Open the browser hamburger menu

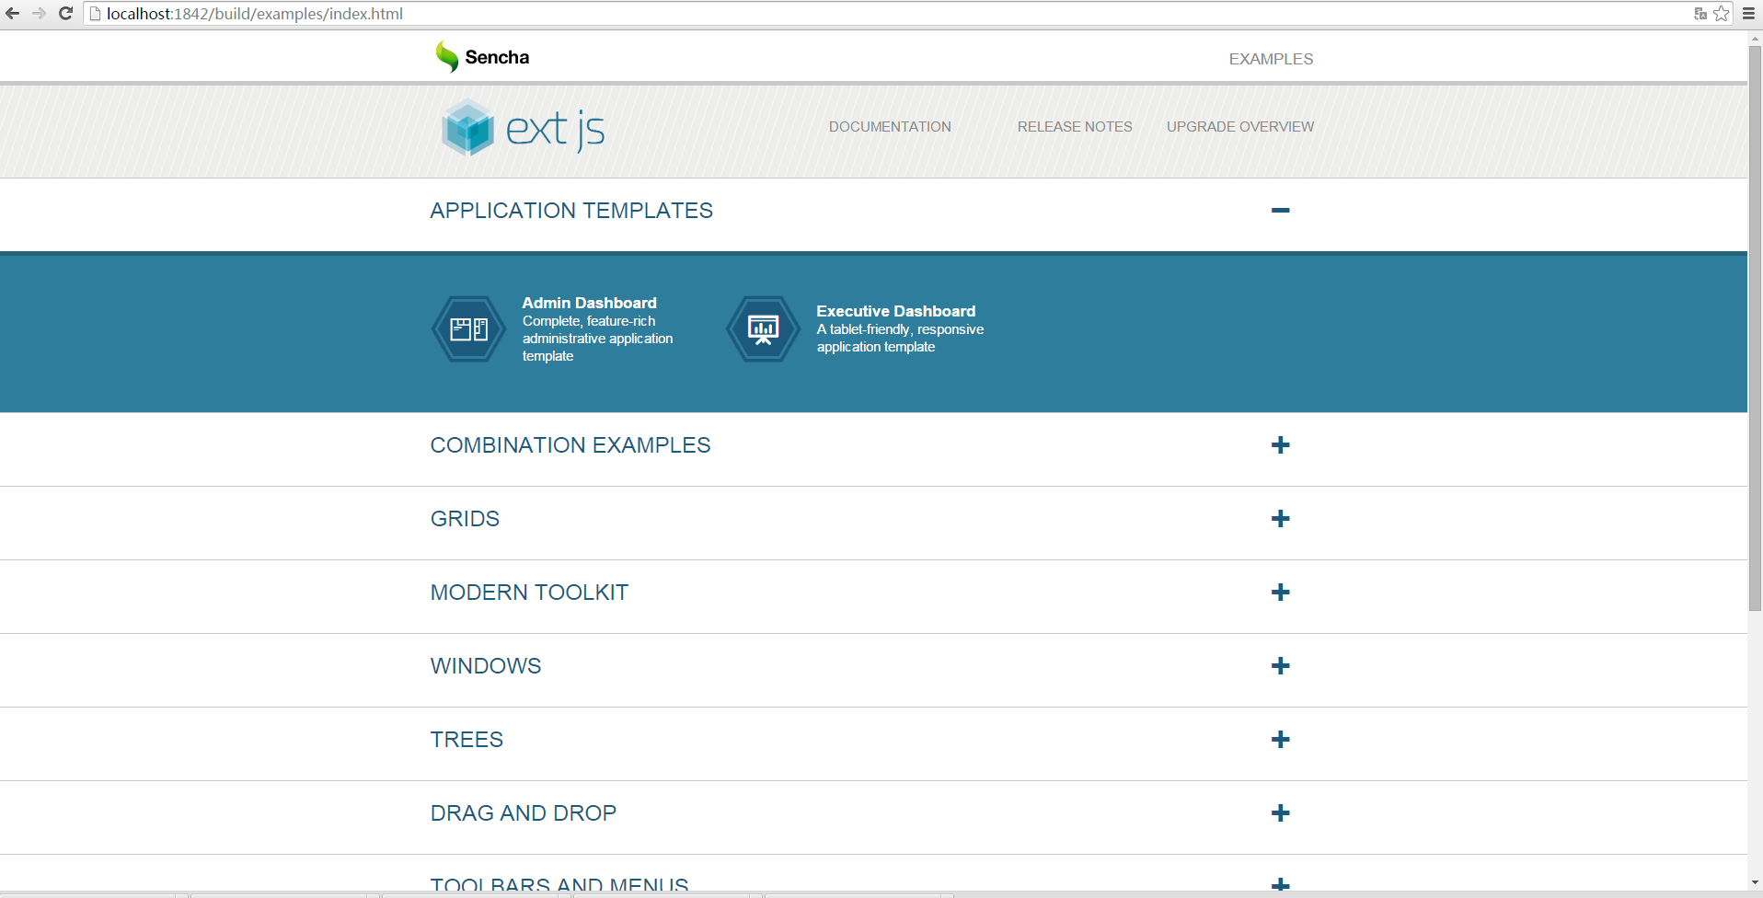tap(1748, 14)
